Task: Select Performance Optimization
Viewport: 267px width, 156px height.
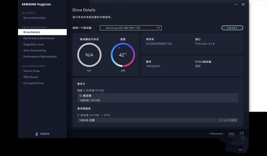Action: 40,56
